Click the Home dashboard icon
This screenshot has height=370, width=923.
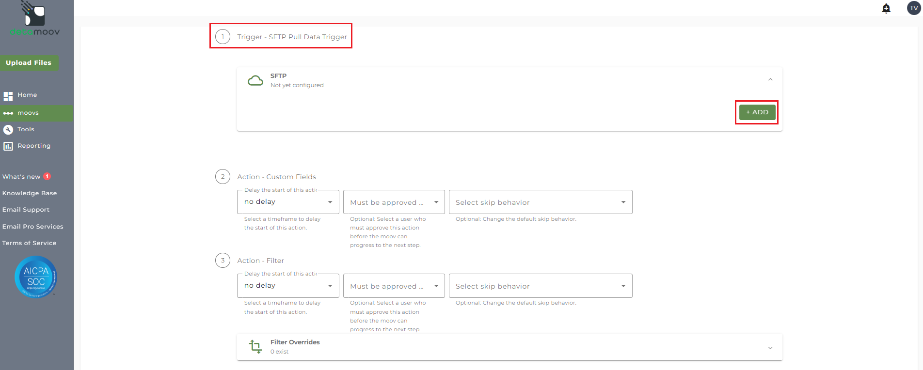(x=8, y=96)
